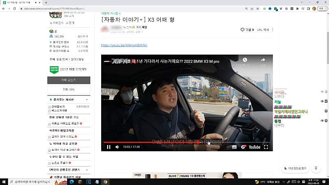The image size is (329, 185).
Task: Open the 초대하기 invite link
Action: pos(83,37)
